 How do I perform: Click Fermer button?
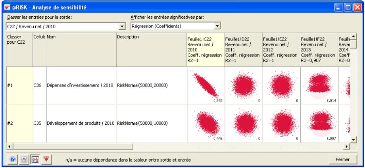342,160
